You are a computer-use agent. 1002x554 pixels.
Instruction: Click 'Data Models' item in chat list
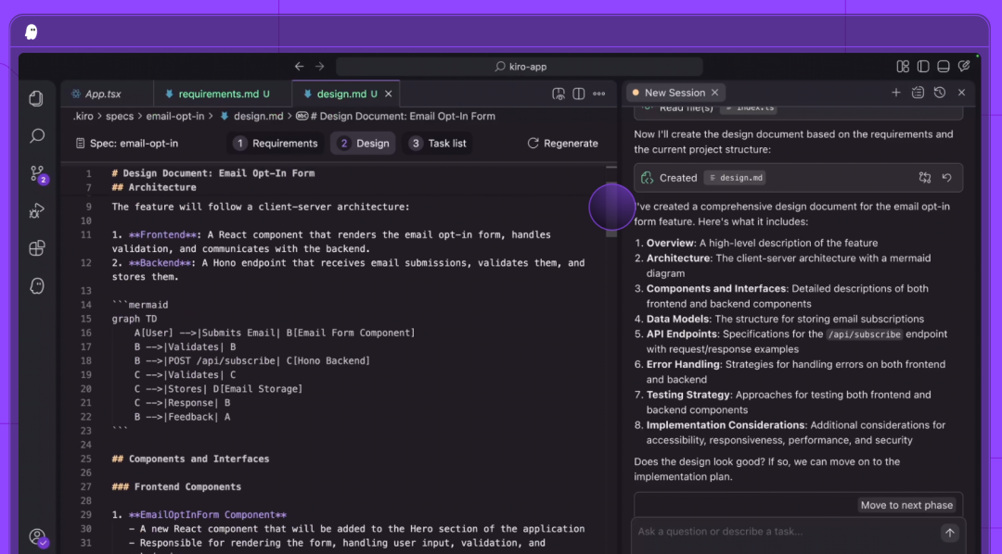point(677,319)
